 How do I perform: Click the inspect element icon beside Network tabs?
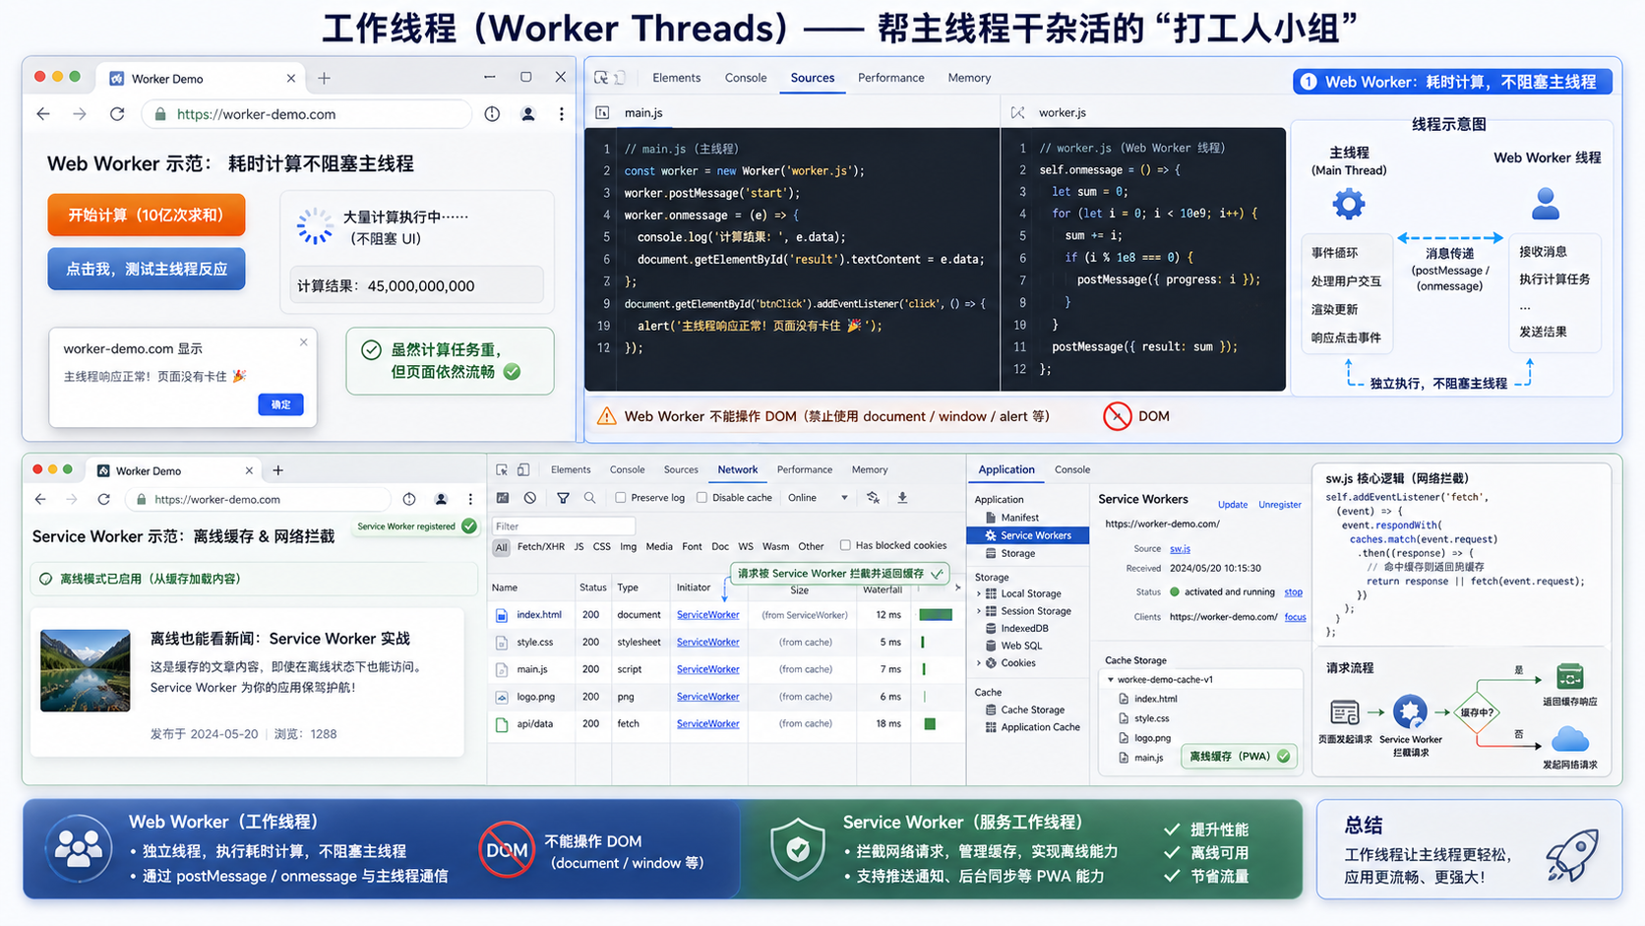[x=502, y=470]
